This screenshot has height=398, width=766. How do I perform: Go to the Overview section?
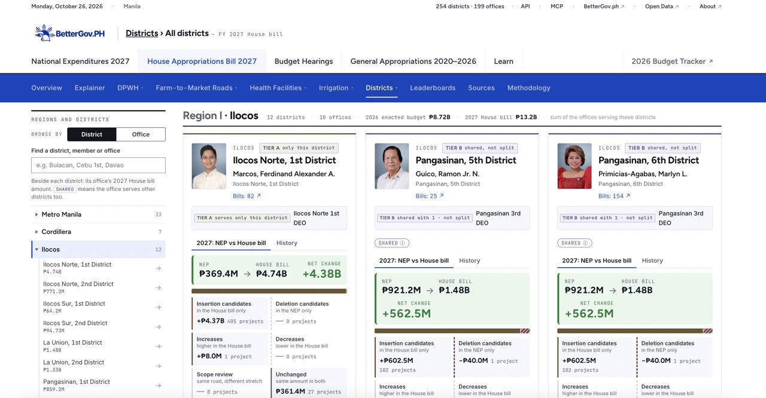[47, 88]
